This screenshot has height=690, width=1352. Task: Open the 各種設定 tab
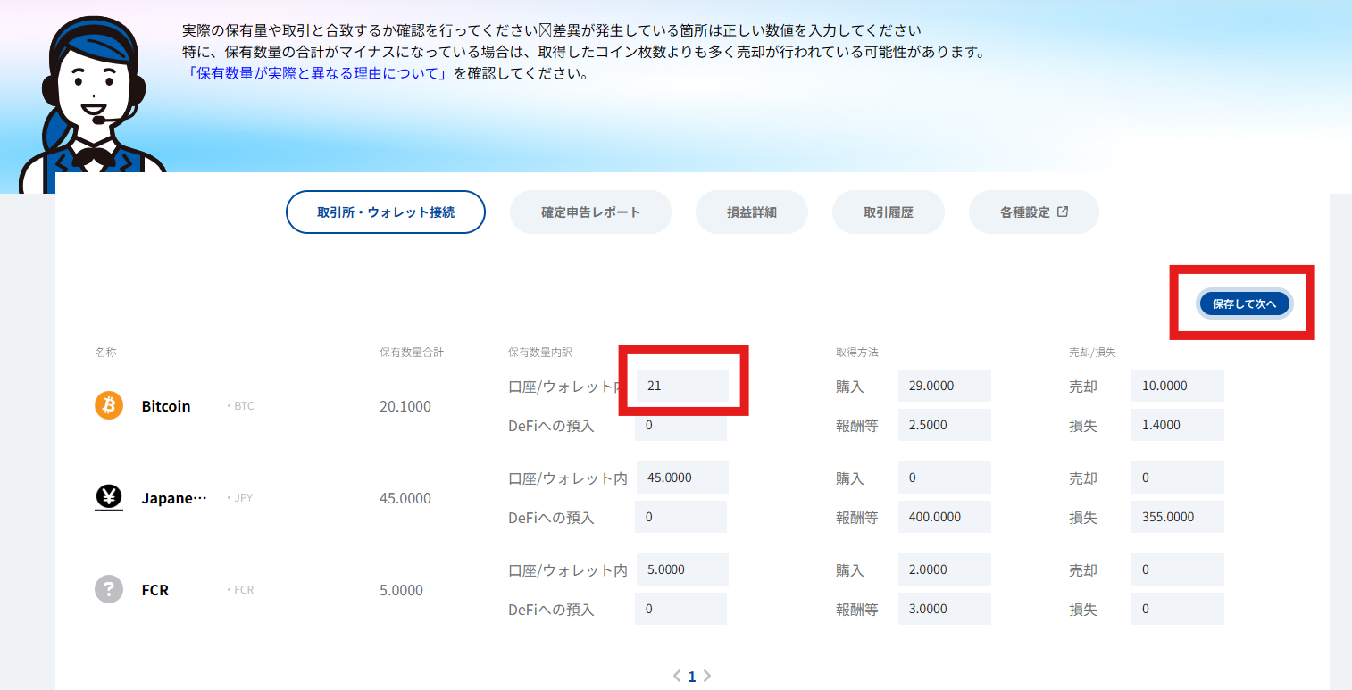tap(1033, 212)
